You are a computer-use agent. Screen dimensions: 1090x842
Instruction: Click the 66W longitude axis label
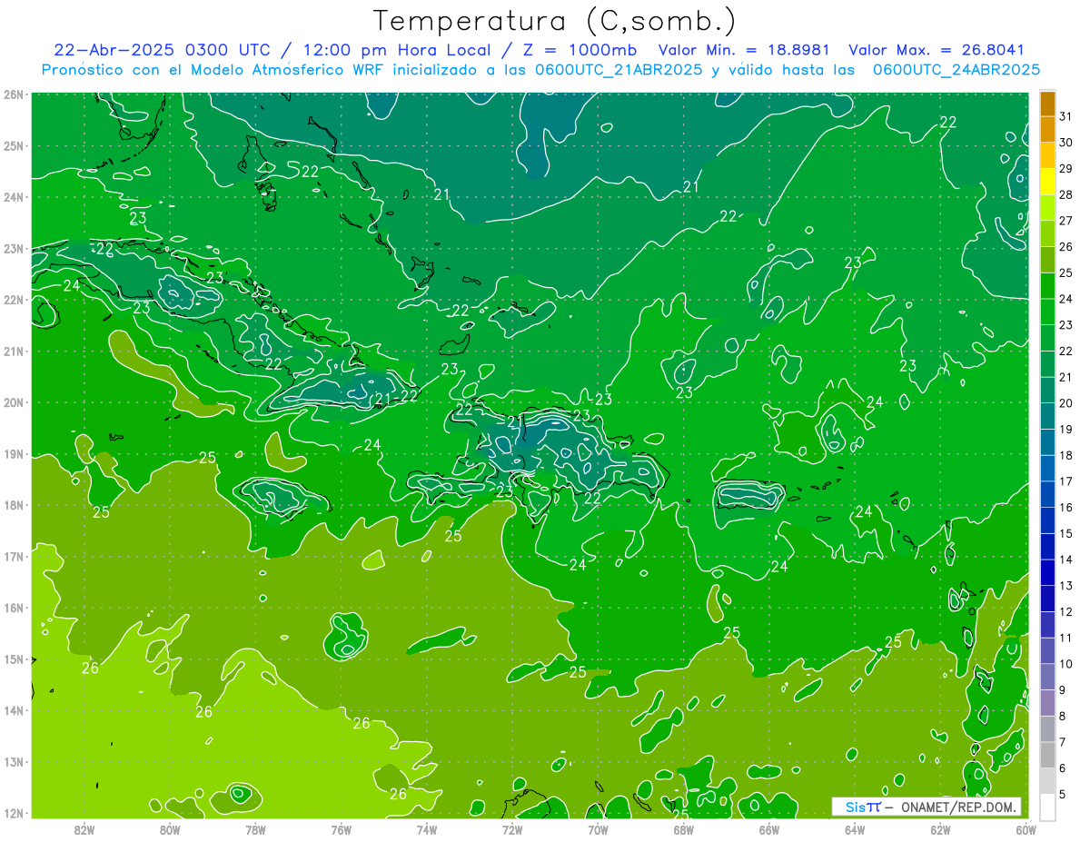click(x=768, y=829)
